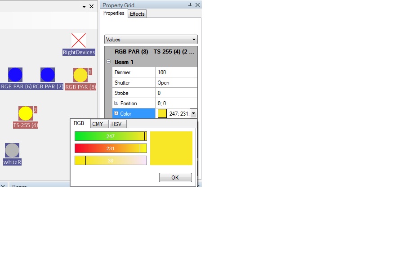Switch to the HSV color tab

click(x=116, y=124)
